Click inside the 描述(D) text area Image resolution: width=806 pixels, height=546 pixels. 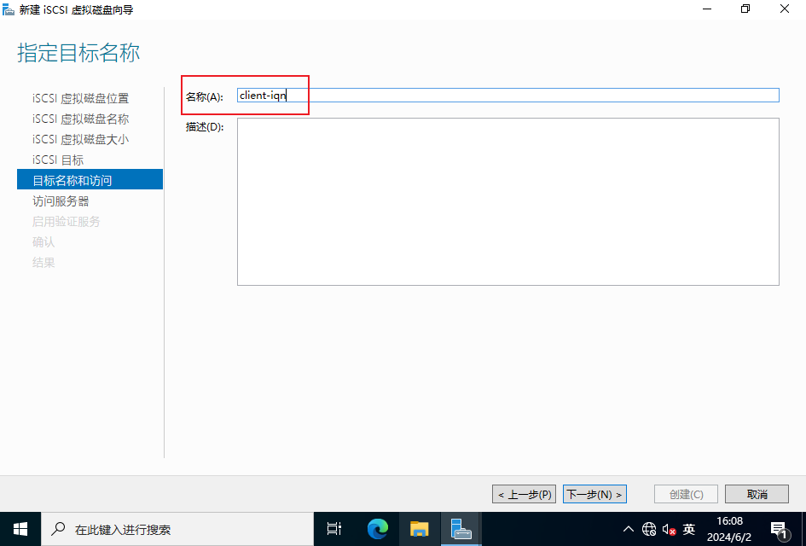coord(507,201)
